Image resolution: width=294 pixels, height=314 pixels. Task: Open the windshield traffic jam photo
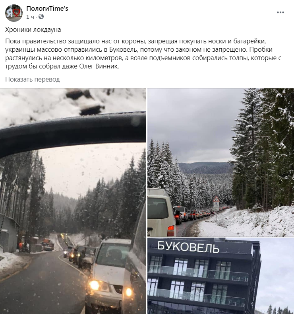pos(73,201)
